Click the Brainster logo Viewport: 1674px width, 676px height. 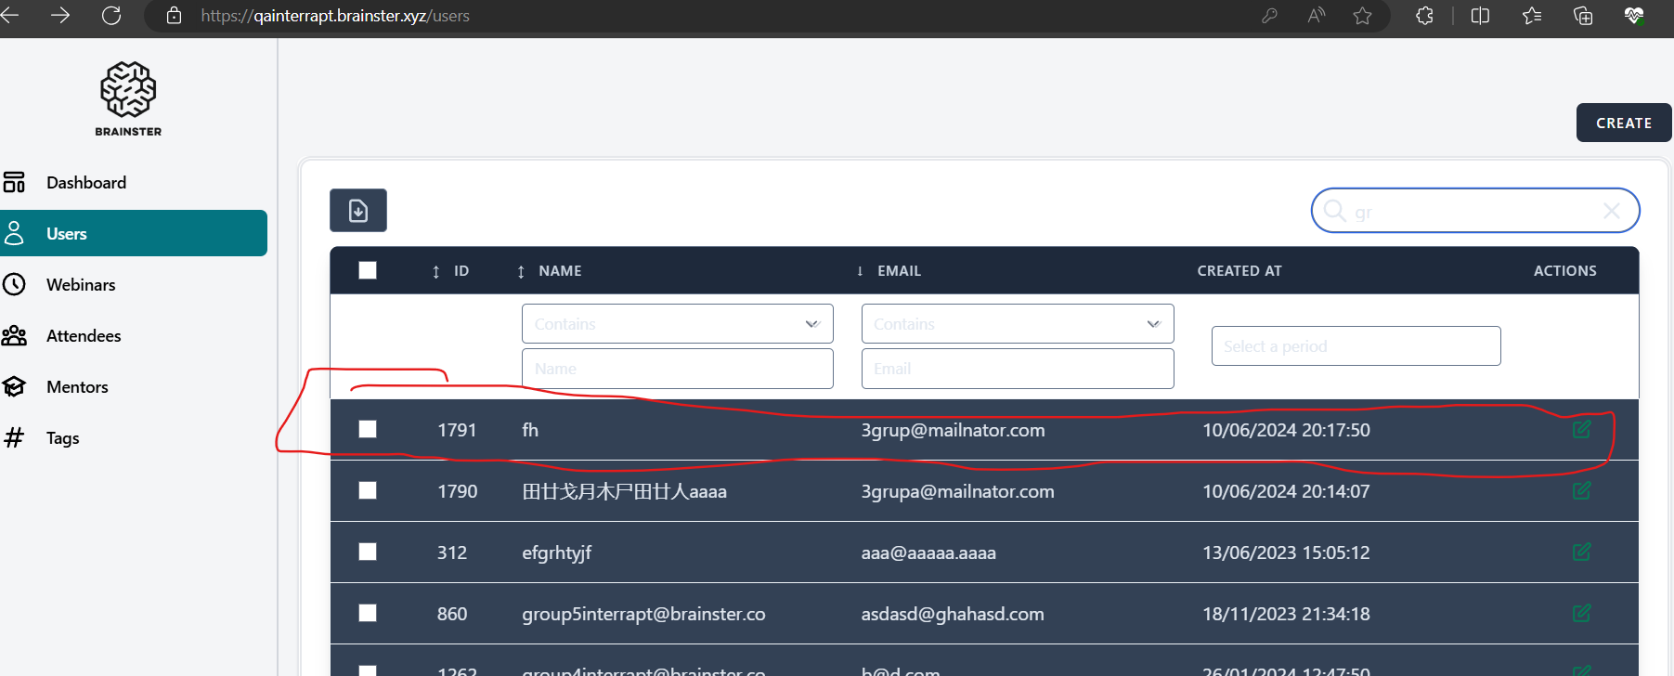pos(128,98)
